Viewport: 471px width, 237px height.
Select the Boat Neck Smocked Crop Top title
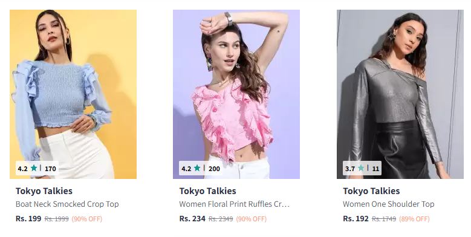pos(67,204)
